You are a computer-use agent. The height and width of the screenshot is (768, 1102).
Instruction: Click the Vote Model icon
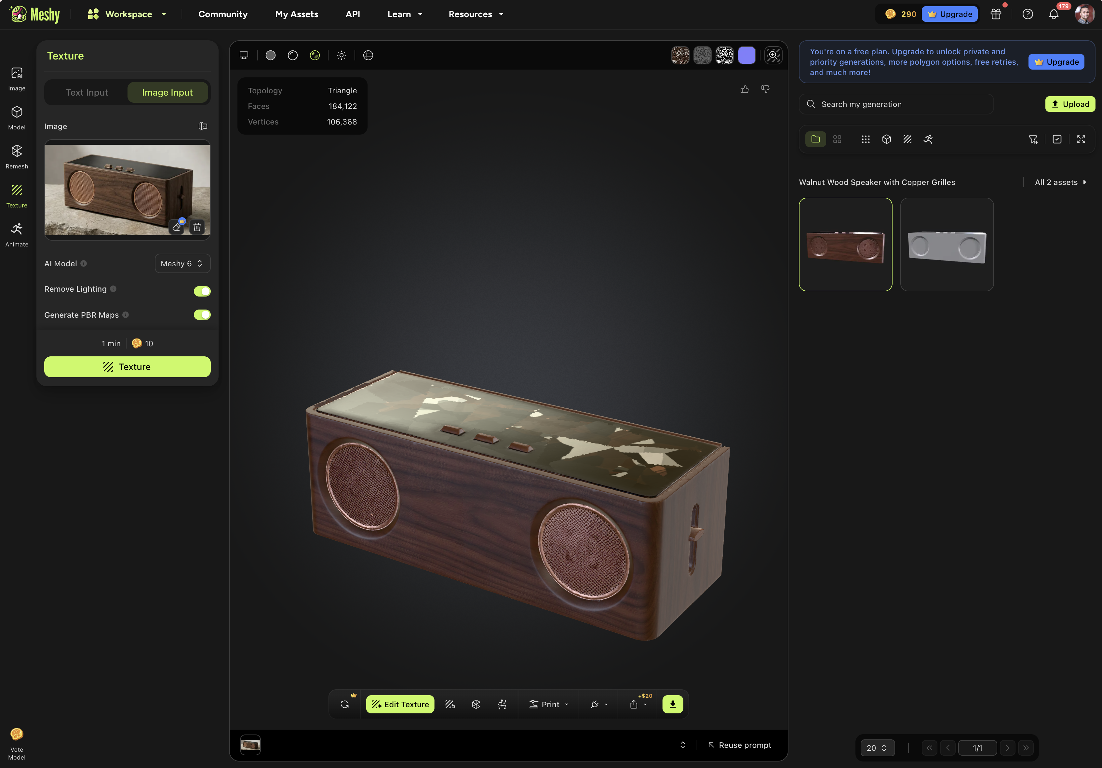click(x=17, y=743)
